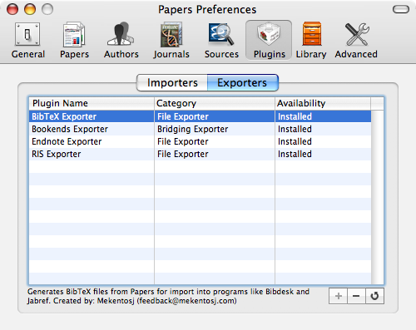Viewport: 416px width, 330px height.
Task: Switch to the Exporters tab
Action: (x=242, y=82)
